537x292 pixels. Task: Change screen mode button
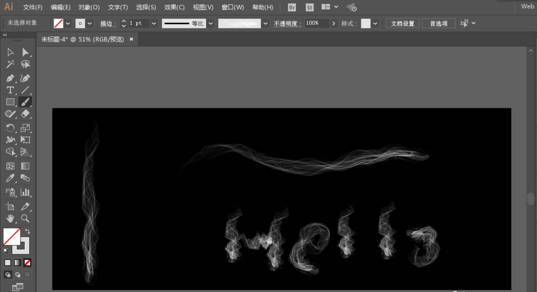click(18, 287)
